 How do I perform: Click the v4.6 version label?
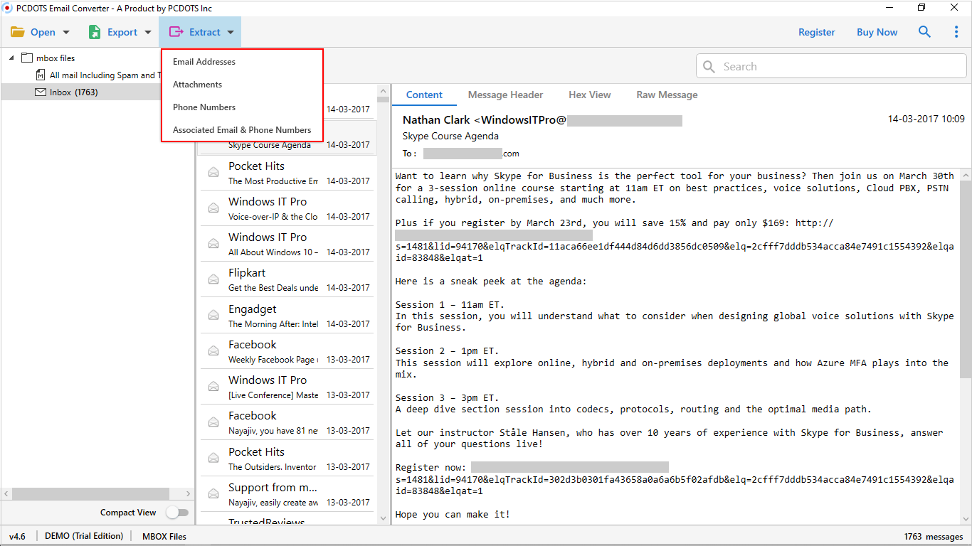[17, 536]
